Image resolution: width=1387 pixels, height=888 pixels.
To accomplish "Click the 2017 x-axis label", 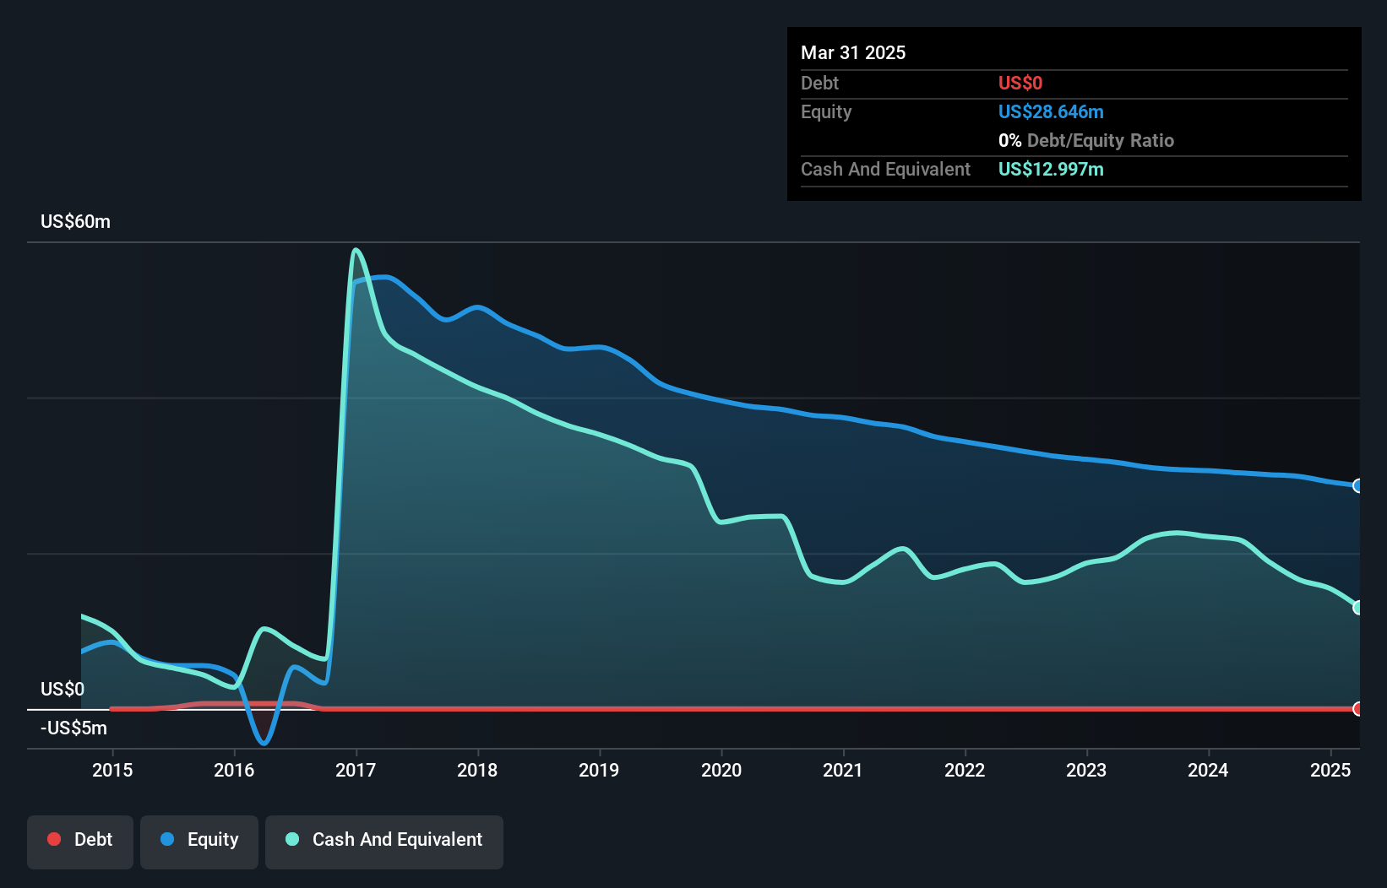I will point(356,770).
